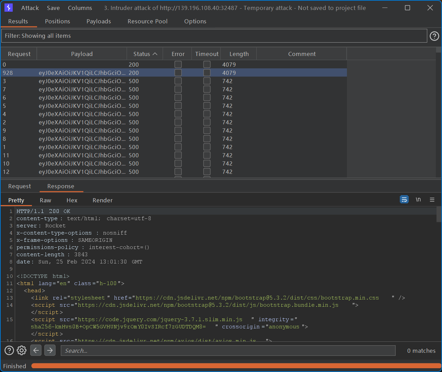Screen dimensions: 442x372
Task: Open response viewer hamburger menu icon
Action: (432, 200)
